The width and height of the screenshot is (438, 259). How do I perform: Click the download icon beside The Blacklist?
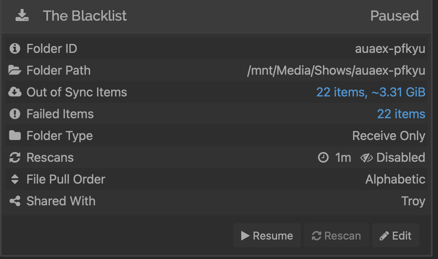[22, 15]
